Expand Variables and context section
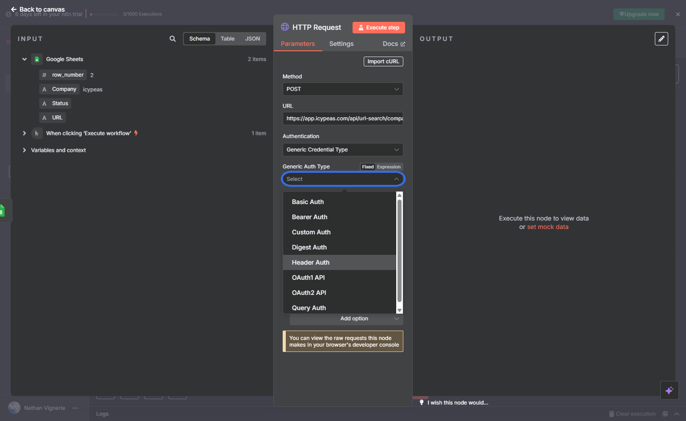The image size is (686, 421). pyautogui.click(x=24, y=150)
